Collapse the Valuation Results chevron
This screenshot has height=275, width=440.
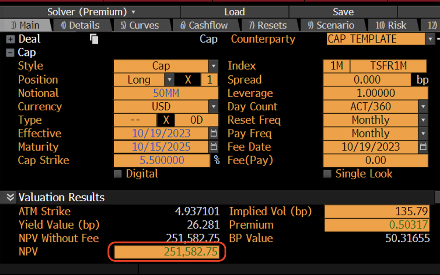(x=10, y=198)
